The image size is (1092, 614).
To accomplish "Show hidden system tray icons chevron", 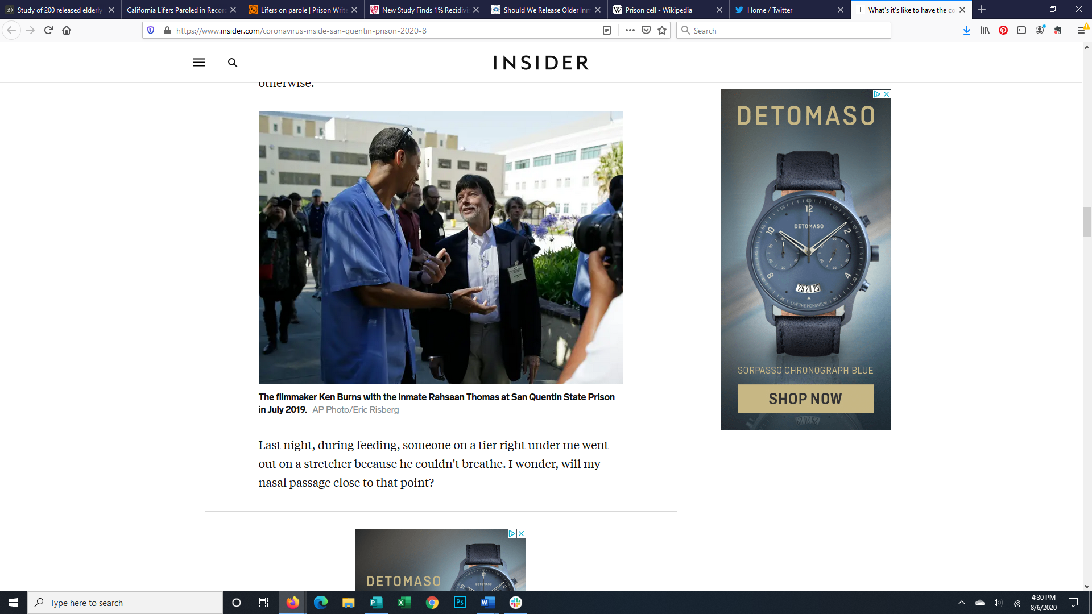I will pos(961,603).
